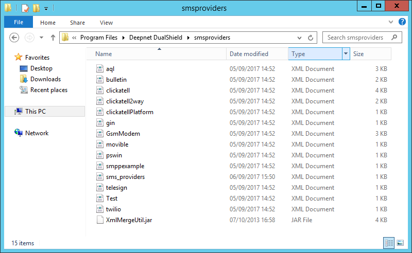Open the address bar history dropdown
The image size is (412, 253).
pyautogui.click(x=299, y=38)
